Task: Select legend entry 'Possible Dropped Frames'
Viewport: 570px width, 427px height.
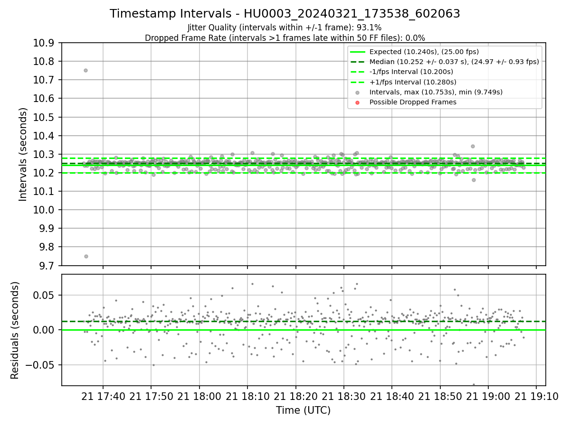Action: (x=412, y=102)
